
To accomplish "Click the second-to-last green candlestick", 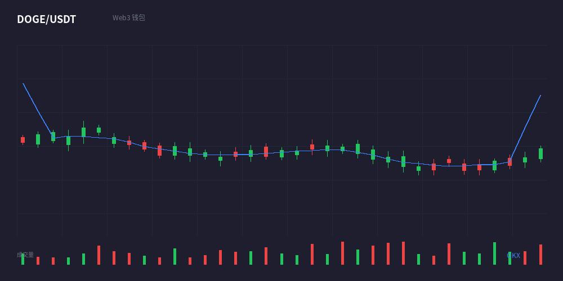I will tap(525, 160).
